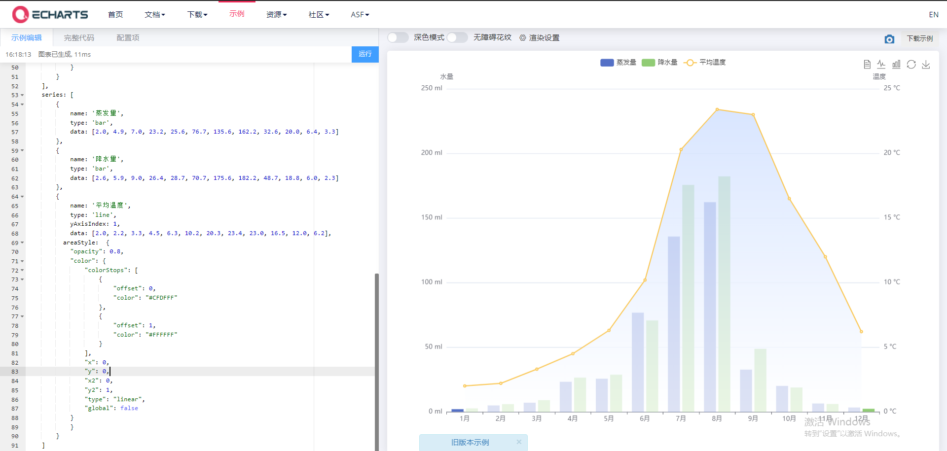Switch chart to line view
The height and width of the screenshot is (451, 947).
[881, 64]
